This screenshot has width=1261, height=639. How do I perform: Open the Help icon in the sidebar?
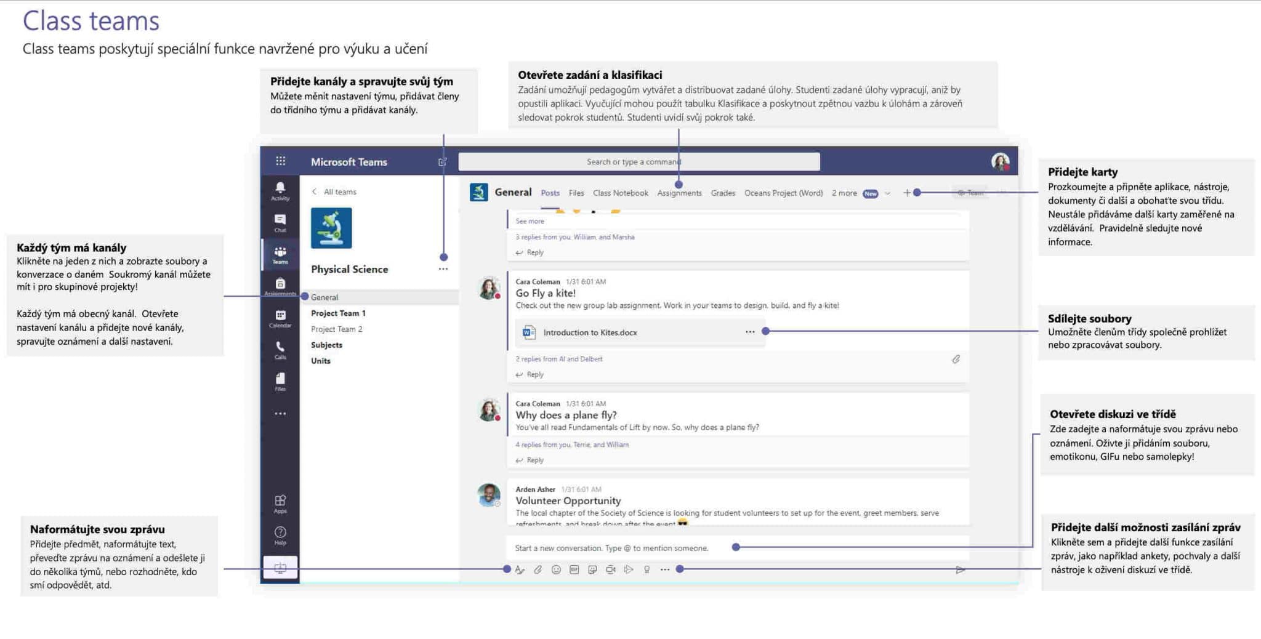click(280, 535)
